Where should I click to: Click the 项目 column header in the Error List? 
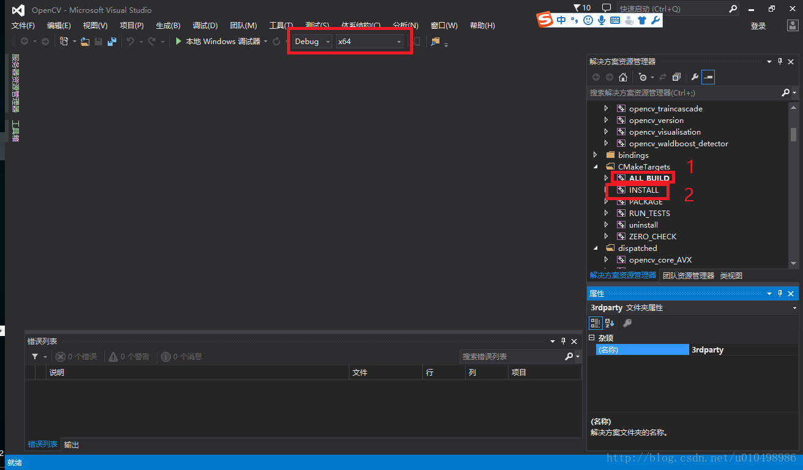[545, 372]
